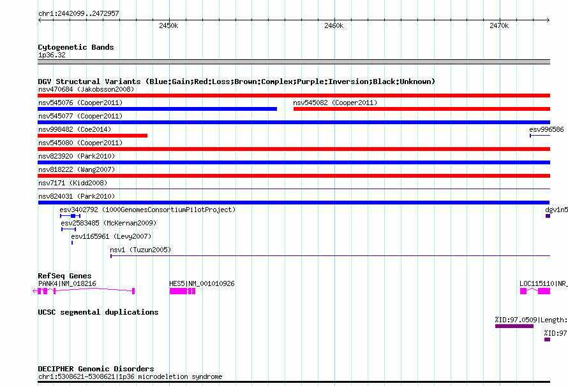Click the tiny esv1165961 (Levy2007) marker
This screenshot has height=386, width=568.
coord(72,243)
